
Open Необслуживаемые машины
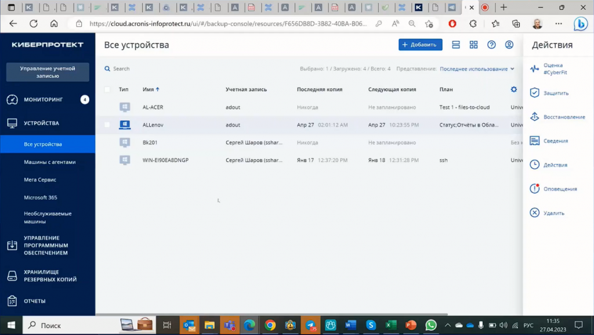pos(48,218)
